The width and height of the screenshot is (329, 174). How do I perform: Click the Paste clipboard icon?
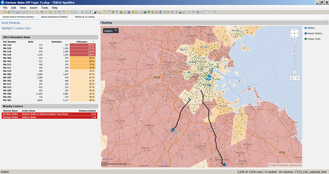37,12
